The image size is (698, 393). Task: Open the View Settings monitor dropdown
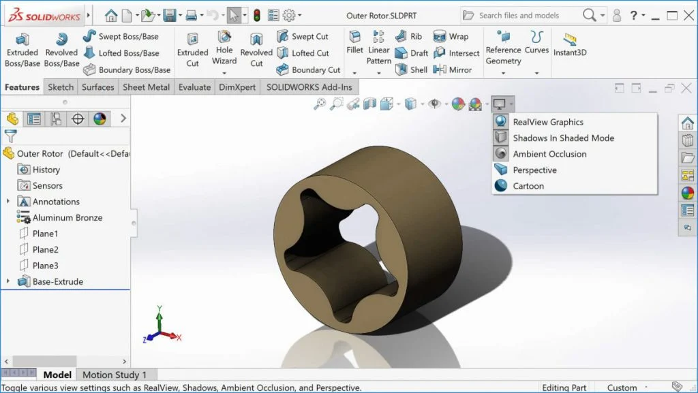click(x=502, y=104)
